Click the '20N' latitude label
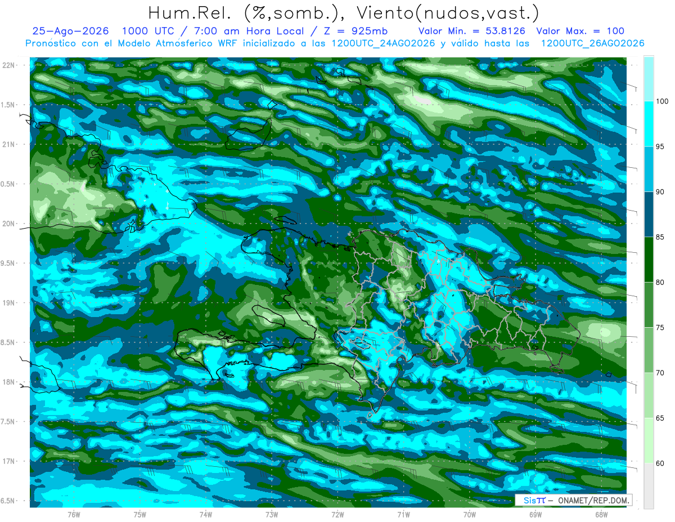 coord(8,224)
